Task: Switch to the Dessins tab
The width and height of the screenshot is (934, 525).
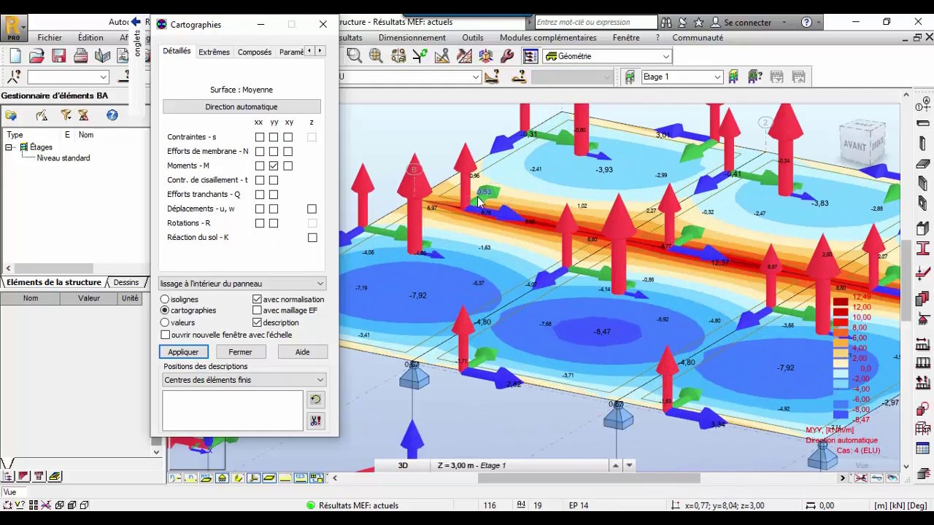Action: [126, 283]
